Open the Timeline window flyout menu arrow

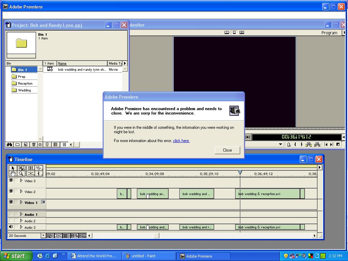pos(319,167)
